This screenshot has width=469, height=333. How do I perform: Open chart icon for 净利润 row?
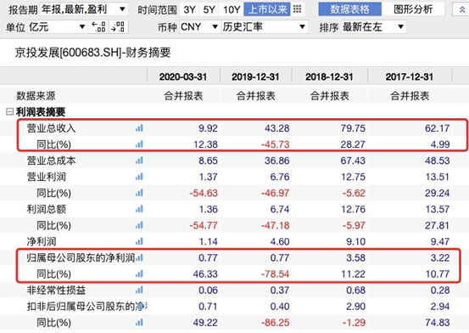(x=139, y=241)
